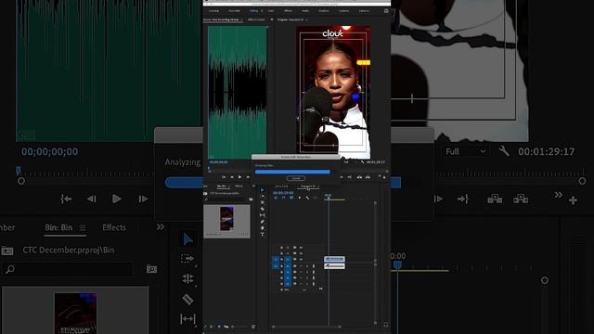Switch to Assembly workspace in center window
This screenshot has height=334, width=594.
pos(234,11)
